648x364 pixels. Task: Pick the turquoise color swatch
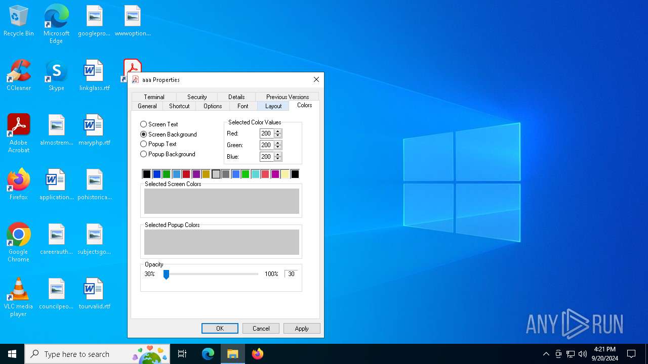256,174
